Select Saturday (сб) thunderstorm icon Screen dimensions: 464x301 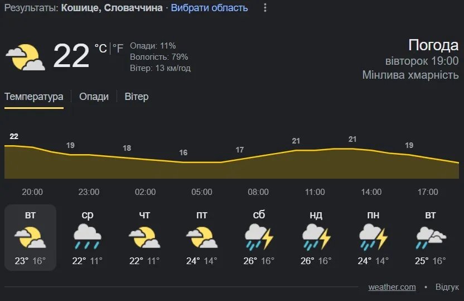coord(259,236)
